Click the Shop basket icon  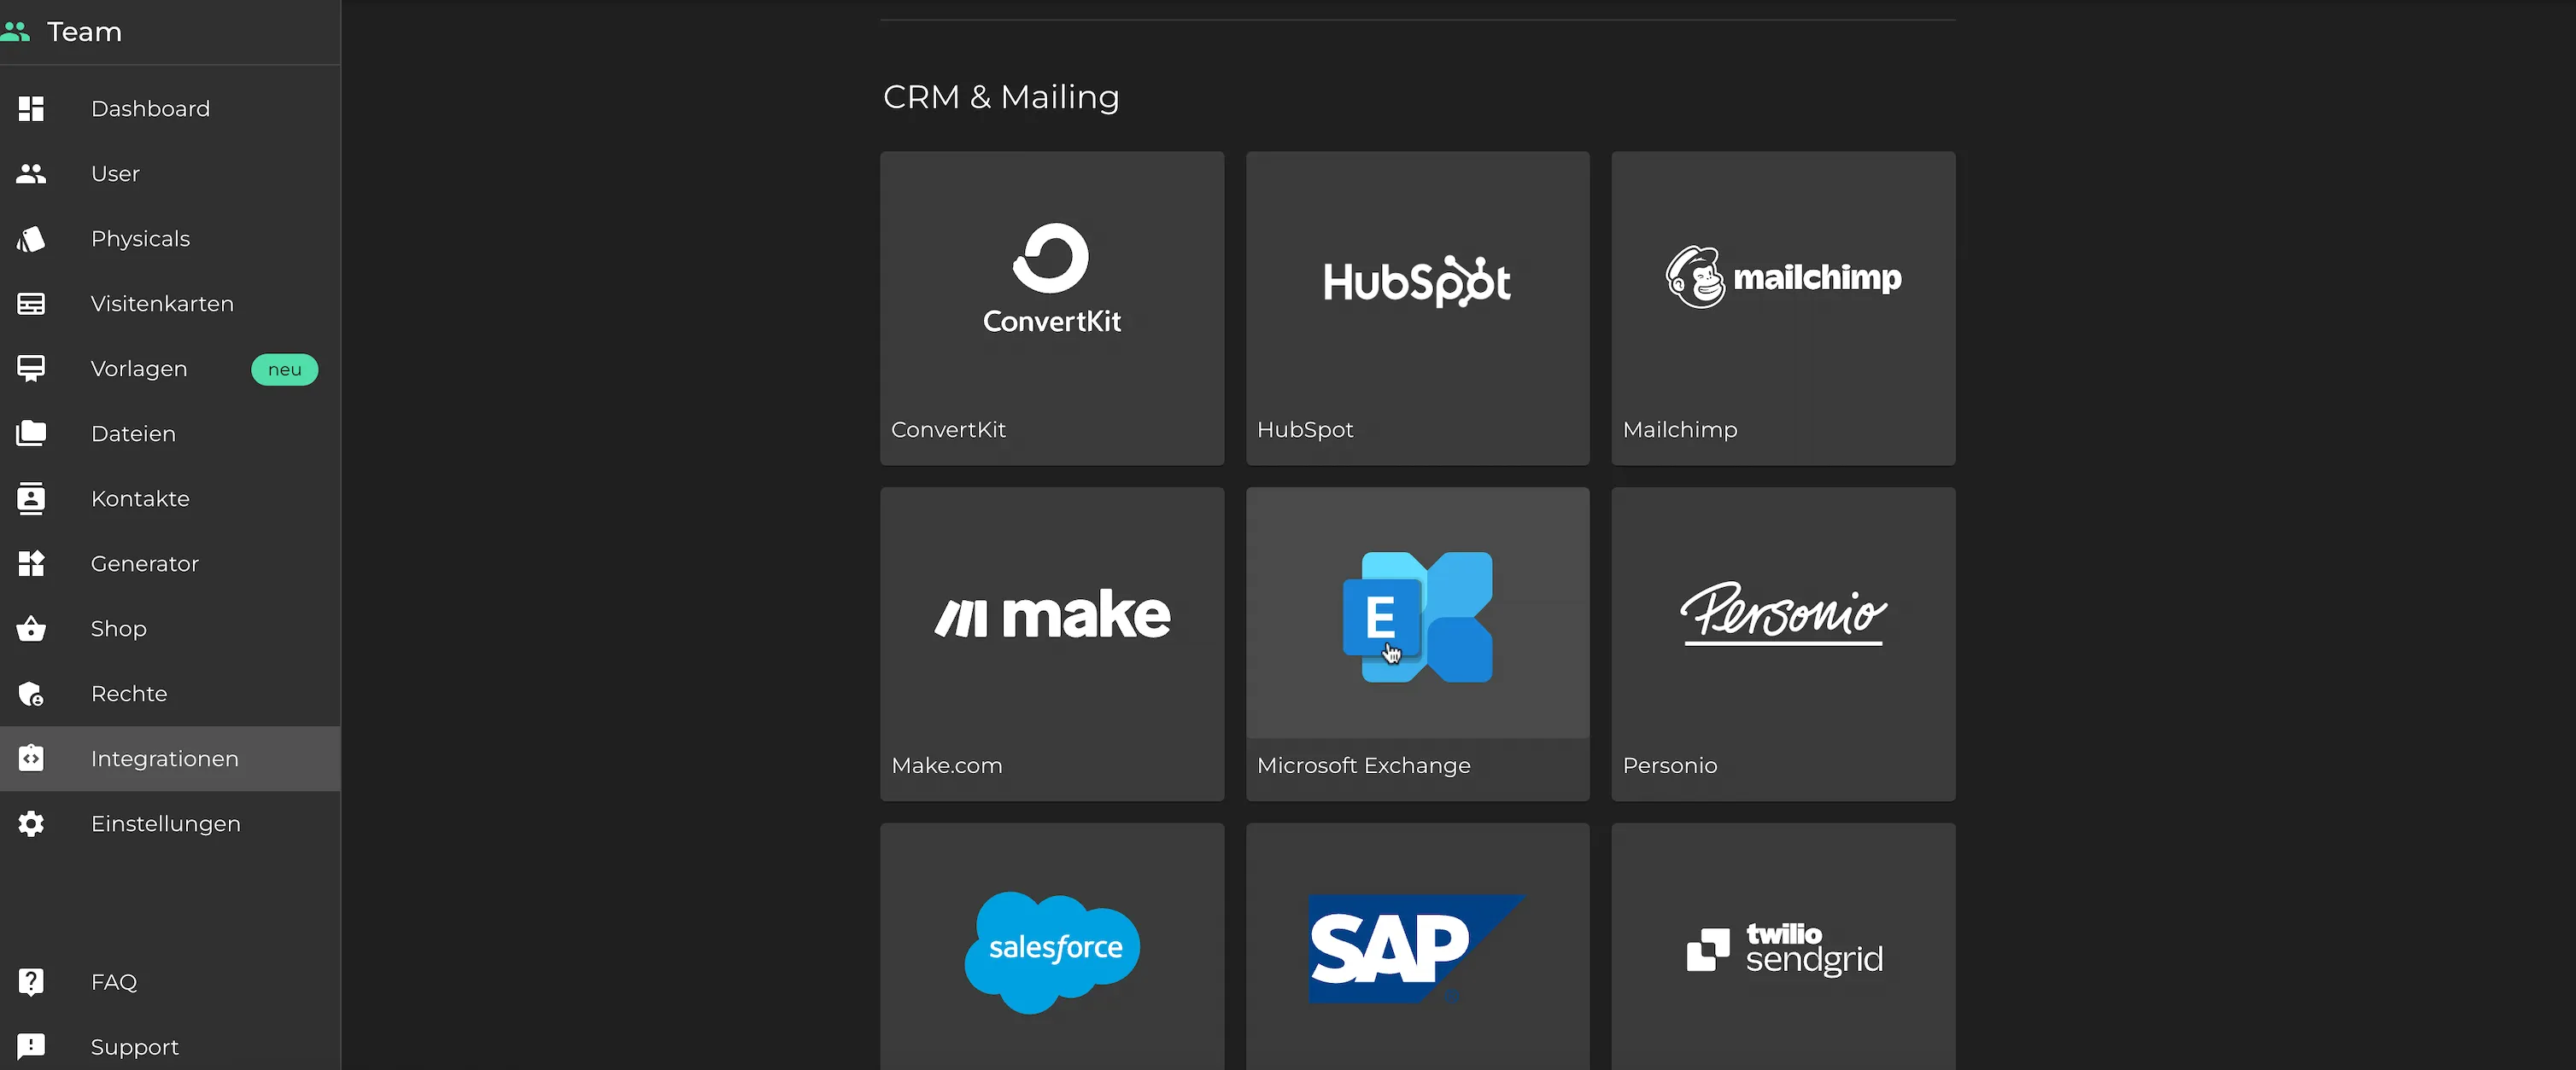(31, 628)
